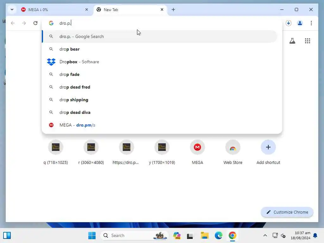The image size is (324, 243).
Task: Close the New Tab tab
Action: [162, 9]
